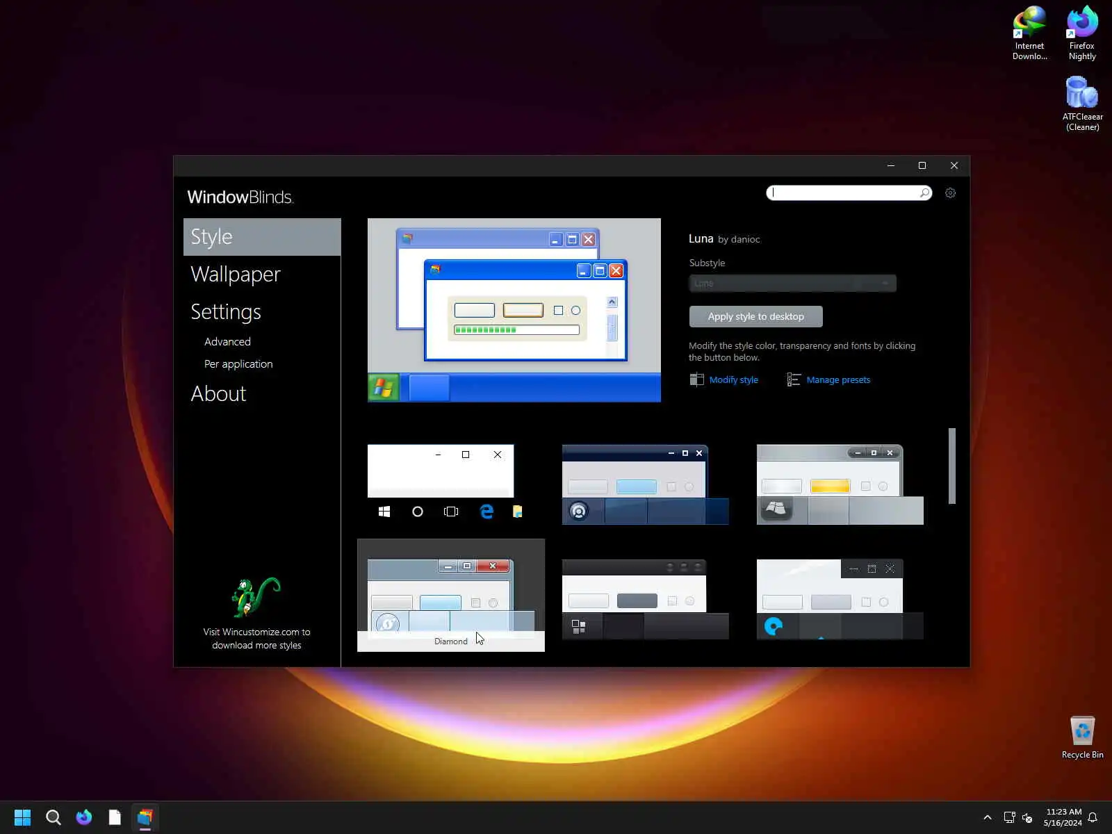Screen dimensions: 1112x834
Task: Click the styles list scrollbar
Action: tap(952, 466)
